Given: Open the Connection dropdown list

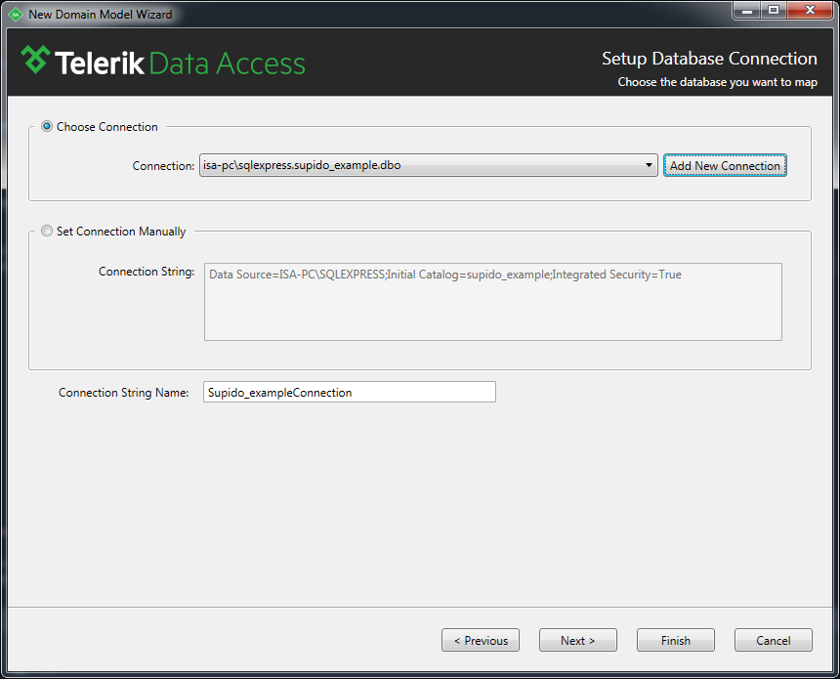Looking at the screenshot, I should click(x=429, y=165).
